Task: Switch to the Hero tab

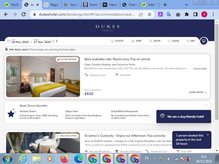Action: (110, 5)
